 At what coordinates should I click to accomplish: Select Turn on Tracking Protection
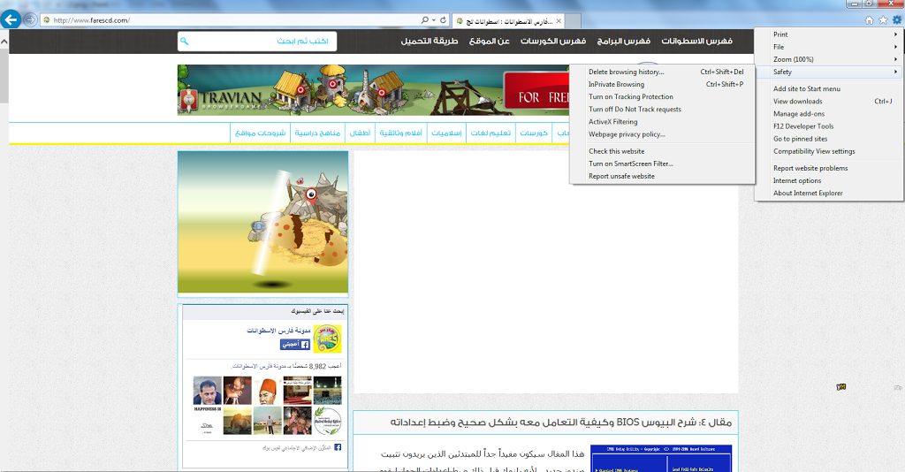662,97
